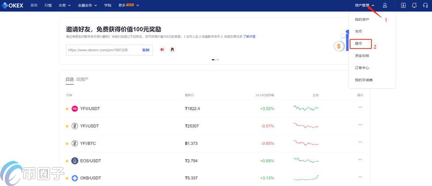Toggle favorite star for OKB/USDT
432x186 pixels.
(x=67, y=178)
